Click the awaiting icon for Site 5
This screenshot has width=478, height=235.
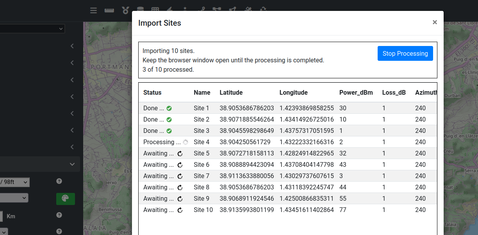(x=180, y=154)
